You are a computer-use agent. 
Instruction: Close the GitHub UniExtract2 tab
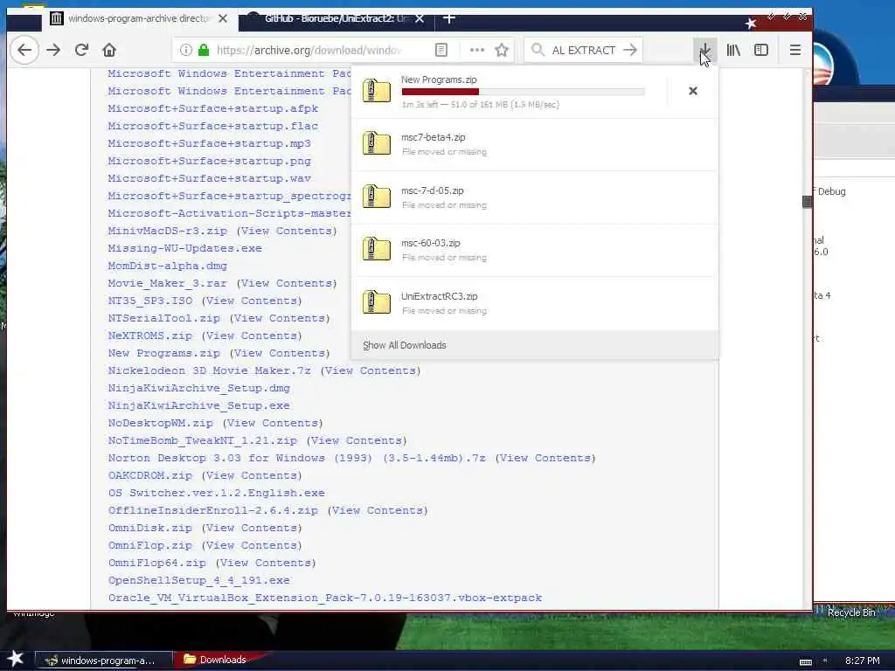[420, 19]
